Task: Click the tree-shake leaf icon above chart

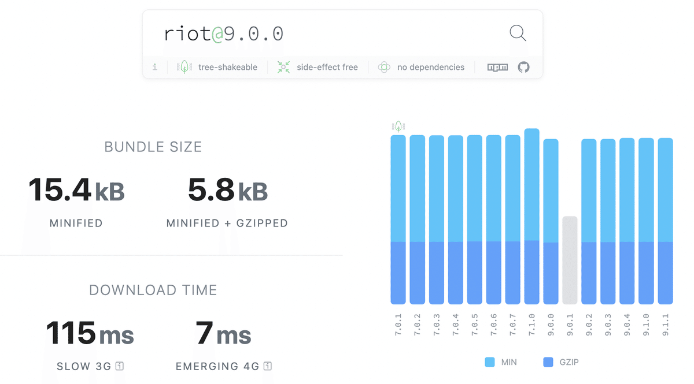Action: click(x=398, y=126)
